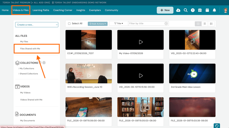The width and height of the screenshot is (229, 128).
Task: Open Collections settings gear icon
Action: (44, 63)
